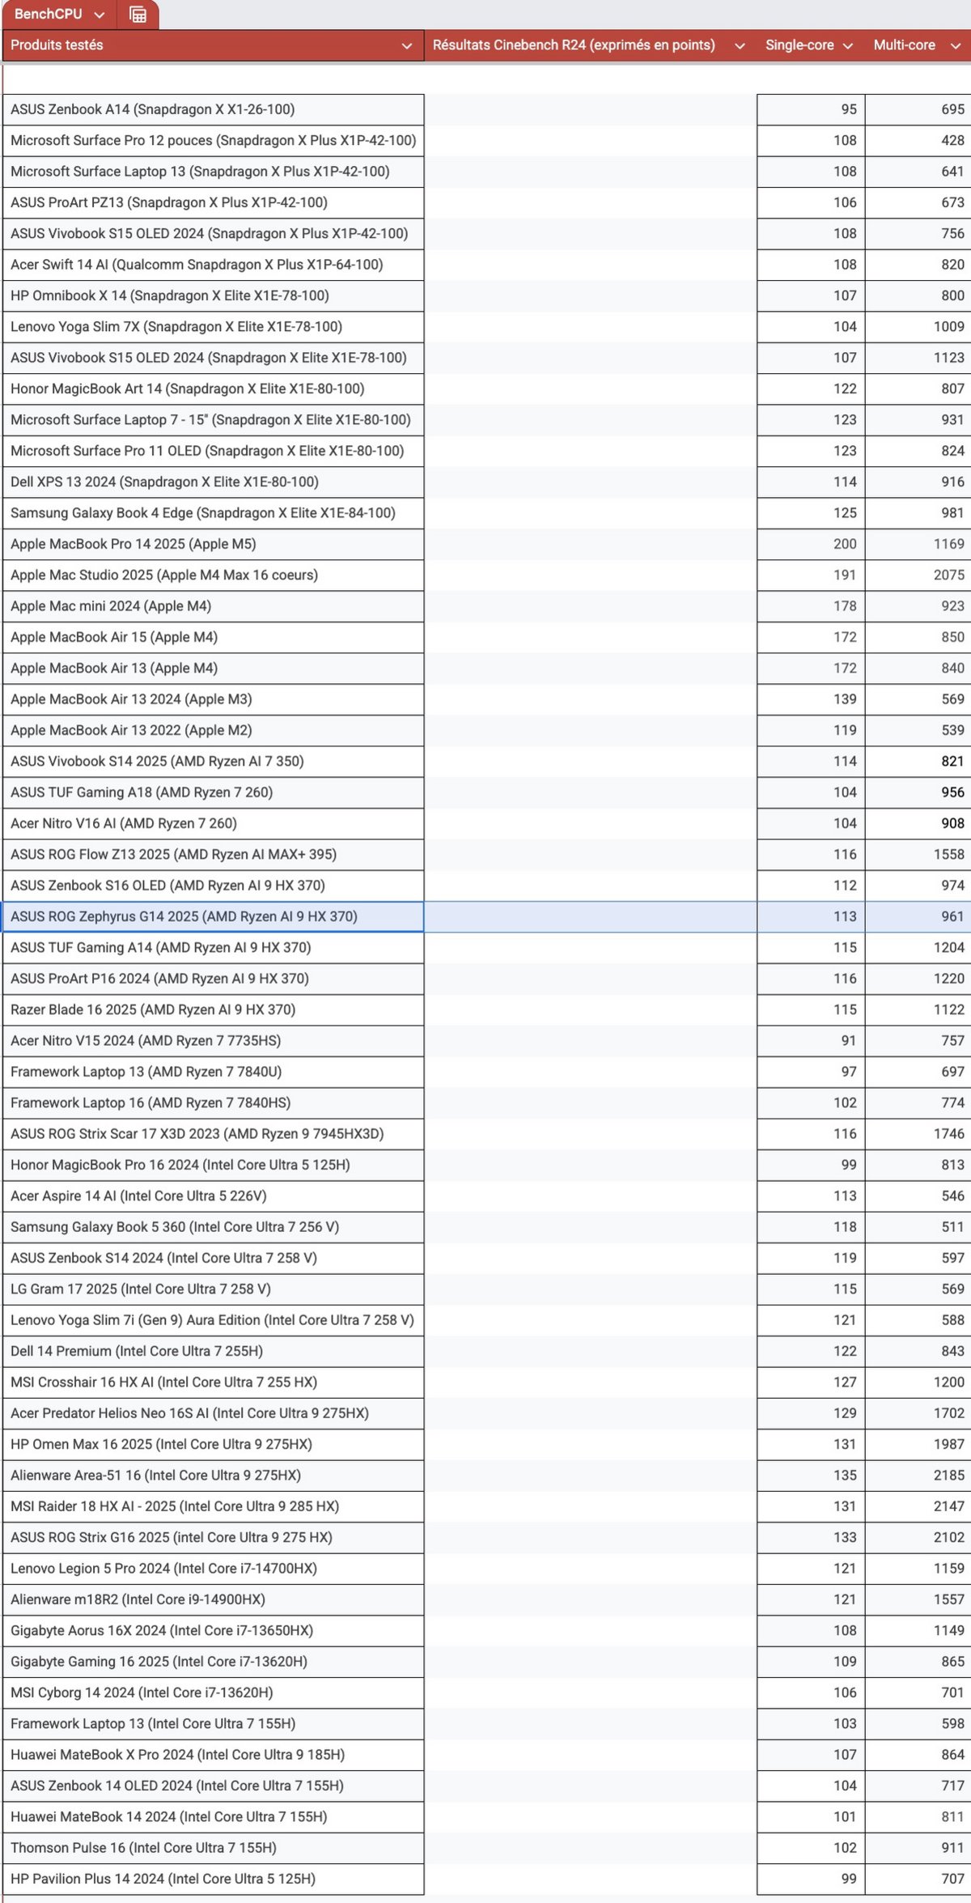Select Microsoft Surface Pro 11 OLED cell
Image resolution: width=971 pixels, height=1903 pixels.
(x=213, y=451)
